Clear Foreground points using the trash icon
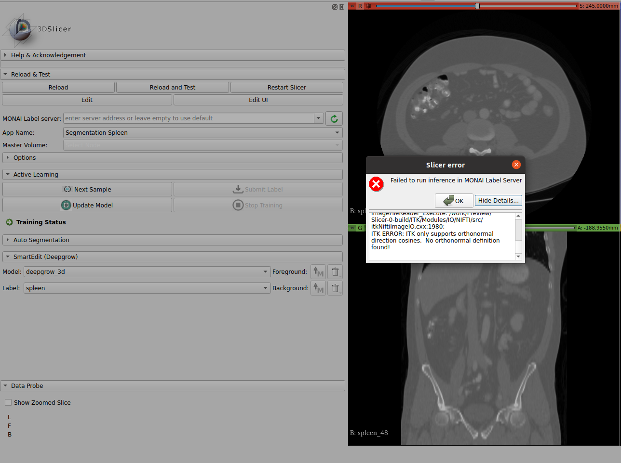This screenshot has width=621, height=463. [335, 271]
